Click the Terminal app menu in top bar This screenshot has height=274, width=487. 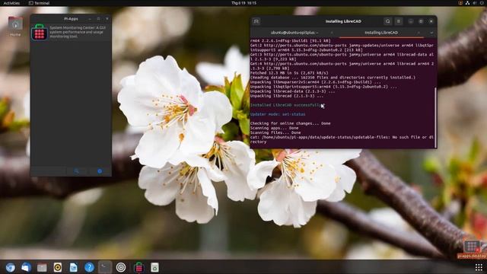(39, 3)
